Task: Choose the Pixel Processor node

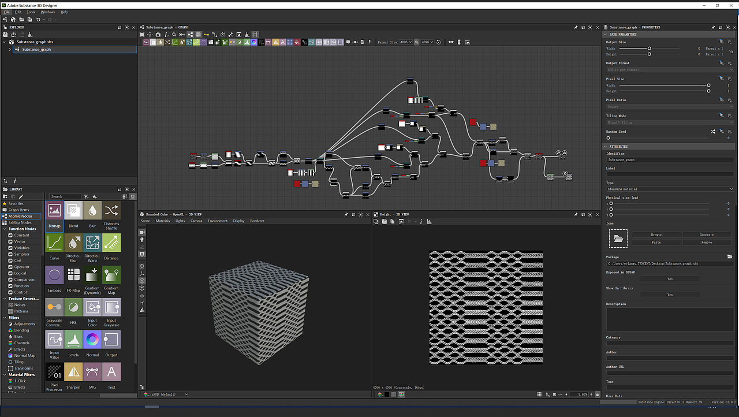Action: [54, 372]
